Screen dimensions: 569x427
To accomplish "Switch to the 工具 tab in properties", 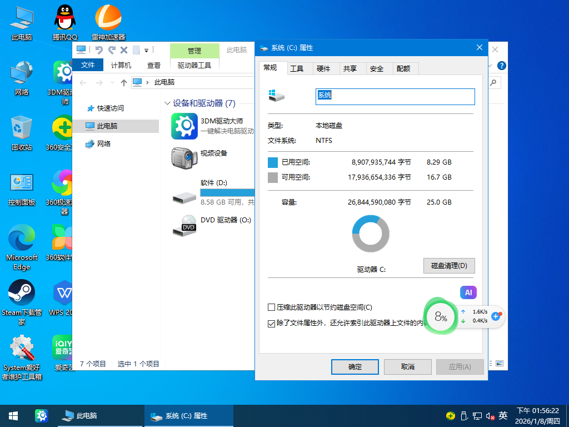I will [297, 68].
